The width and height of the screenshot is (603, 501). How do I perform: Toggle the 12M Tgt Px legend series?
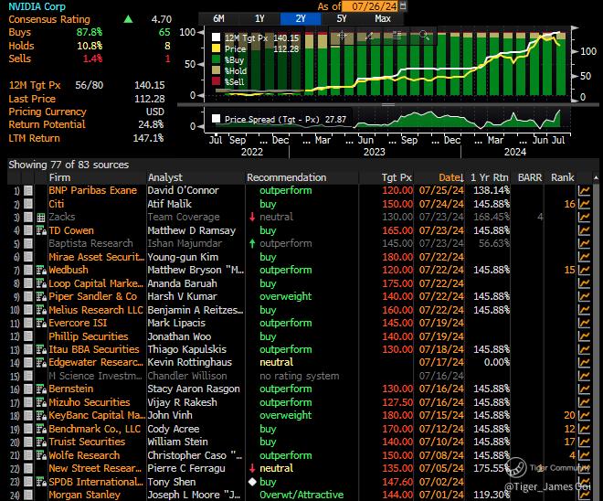tap(216, 38)
